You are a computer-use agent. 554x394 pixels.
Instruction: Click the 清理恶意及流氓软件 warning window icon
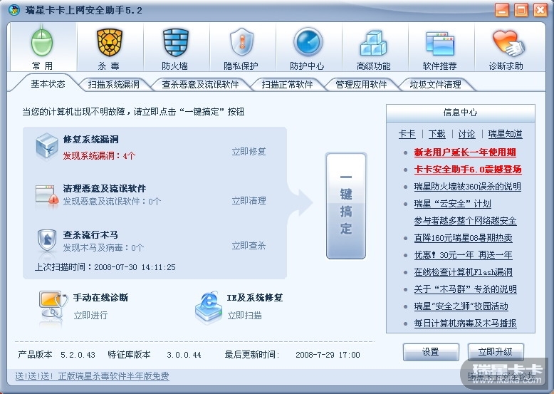point(47,195)
